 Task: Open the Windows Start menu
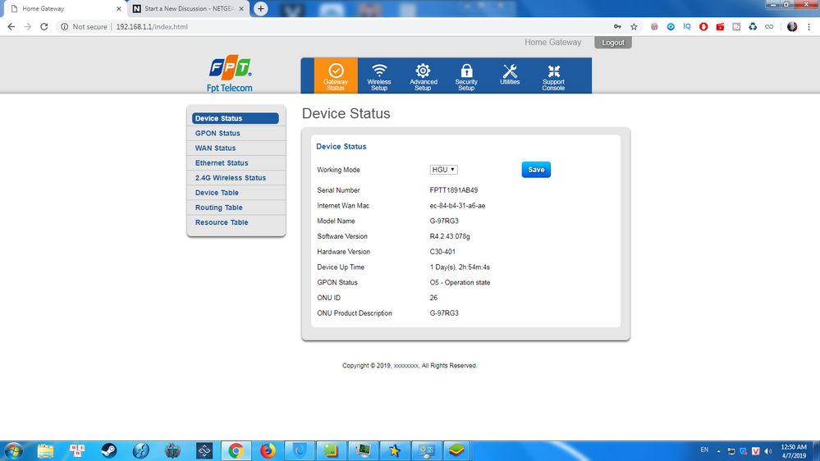tap(14, 450)
